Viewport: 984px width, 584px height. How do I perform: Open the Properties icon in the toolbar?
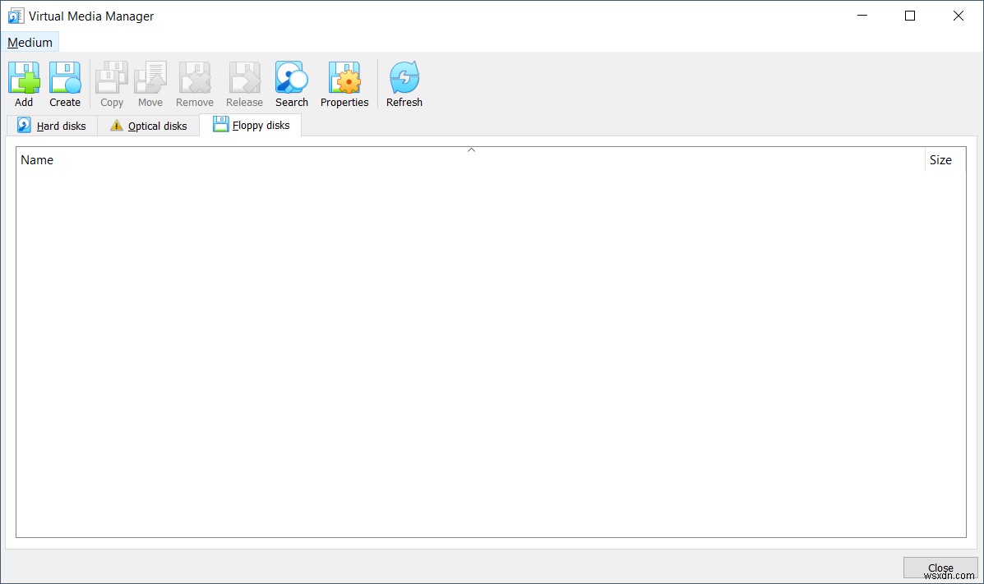[x=344, y=77]
